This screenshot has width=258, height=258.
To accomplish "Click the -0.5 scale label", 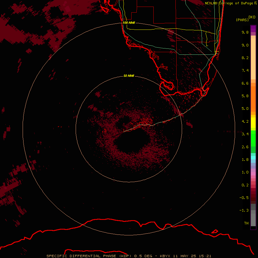I will click(244, 198).
